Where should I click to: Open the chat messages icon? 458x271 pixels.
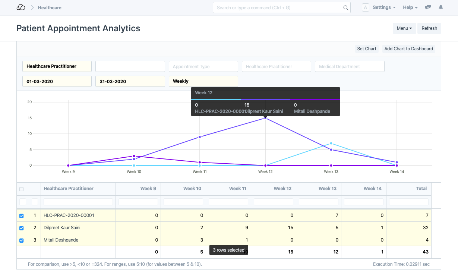click(x=428, y=7)
